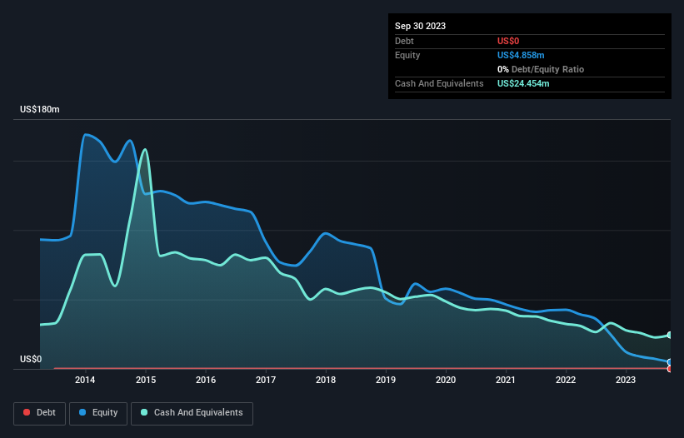Toggle Cash And Equivalents legend button
Screen dimensions: 684x438
pyautogui.click(x=192, y=413)
